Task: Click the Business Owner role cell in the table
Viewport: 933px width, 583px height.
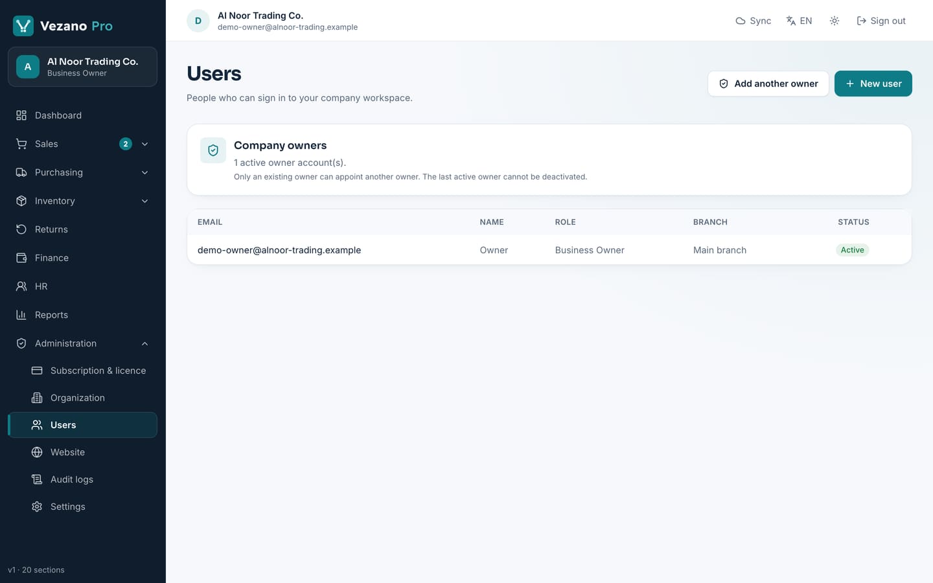Action: (590, 250)
